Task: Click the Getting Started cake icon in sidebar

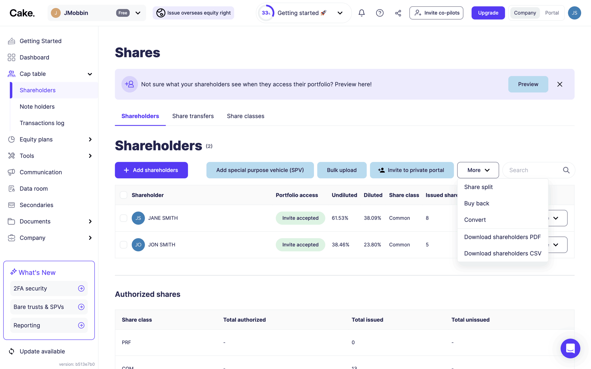Action: pos(11,41)
